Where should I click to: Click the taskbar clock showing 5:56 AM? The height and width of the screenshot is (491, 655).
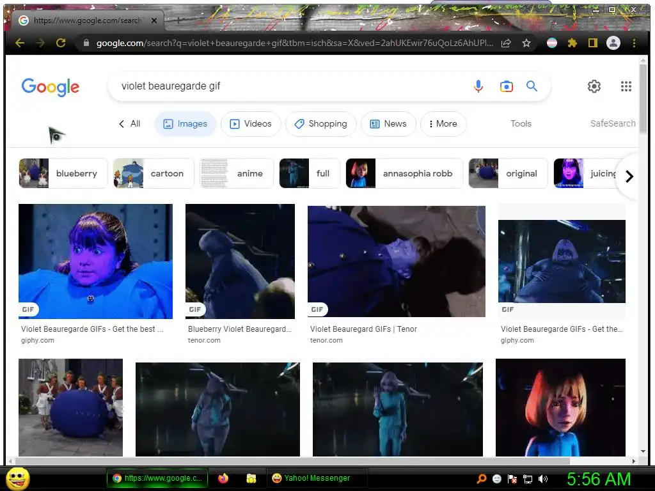tap(598, 479)
